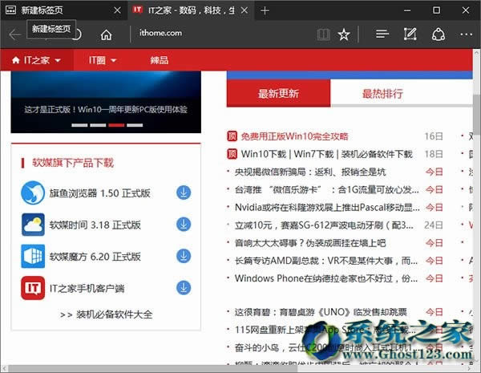This screenshot has height=373, width=481.
Task: Open the 辣品 navigation item
Action: (x=159, y=60)
